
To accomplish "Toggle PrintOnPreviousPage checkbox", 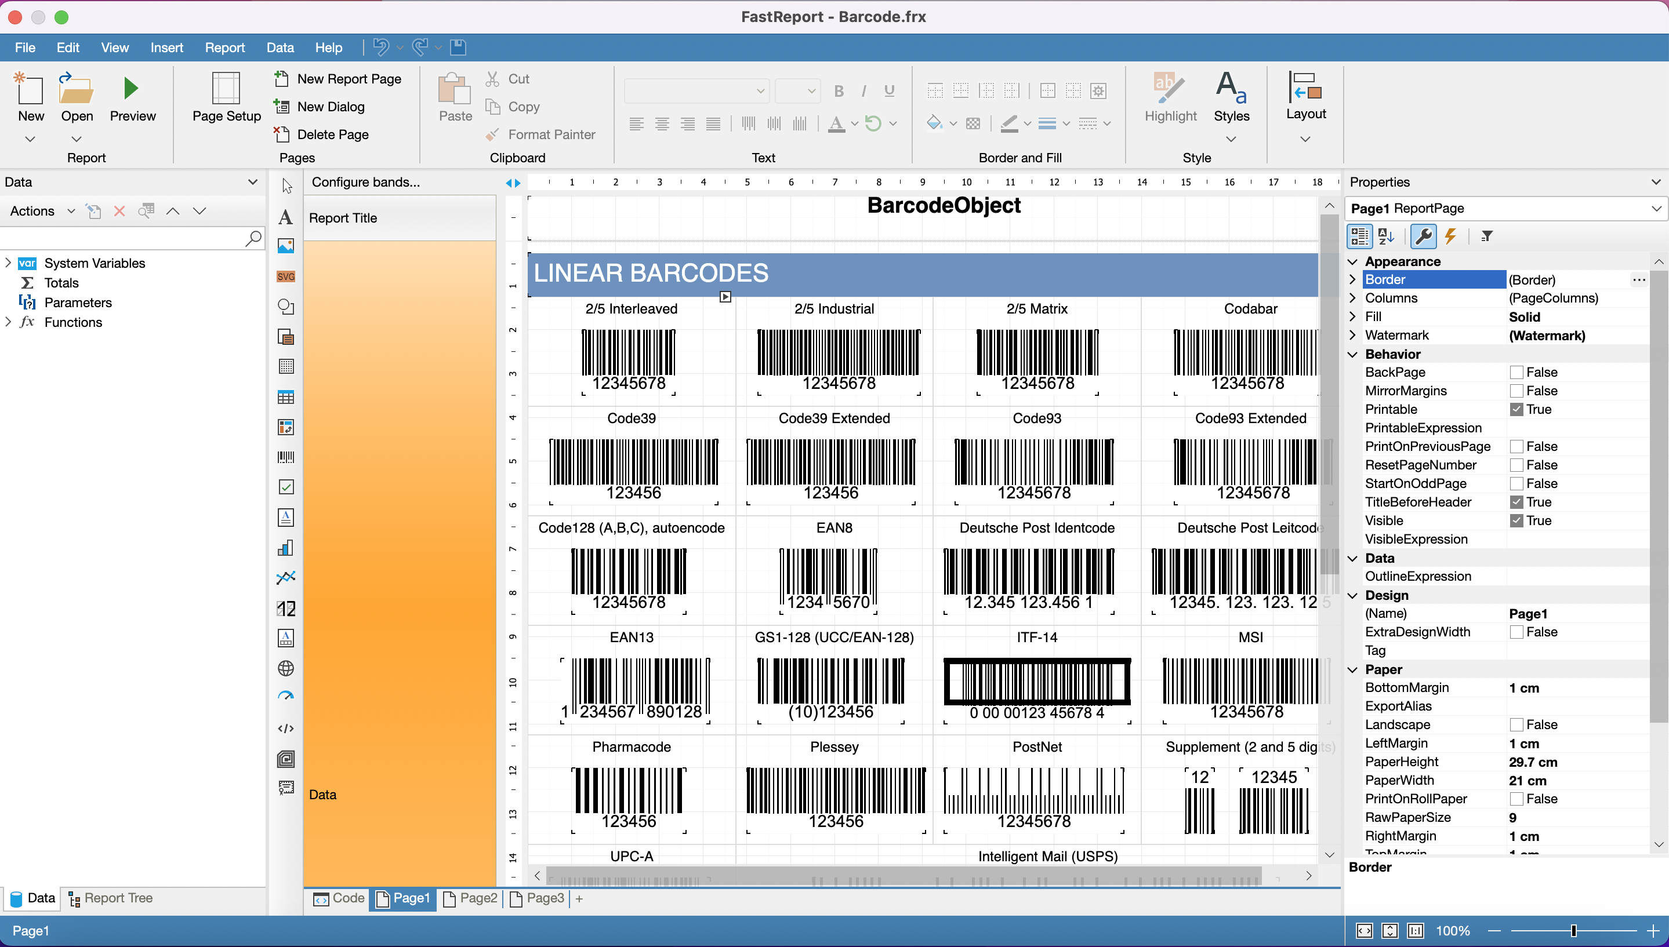I will click(1516, 446).
